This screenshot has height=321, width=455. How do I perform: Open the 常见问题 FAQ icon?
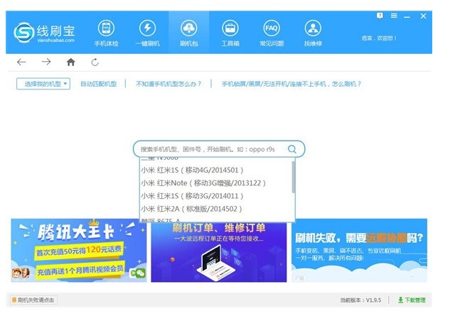tap(272, 33)
